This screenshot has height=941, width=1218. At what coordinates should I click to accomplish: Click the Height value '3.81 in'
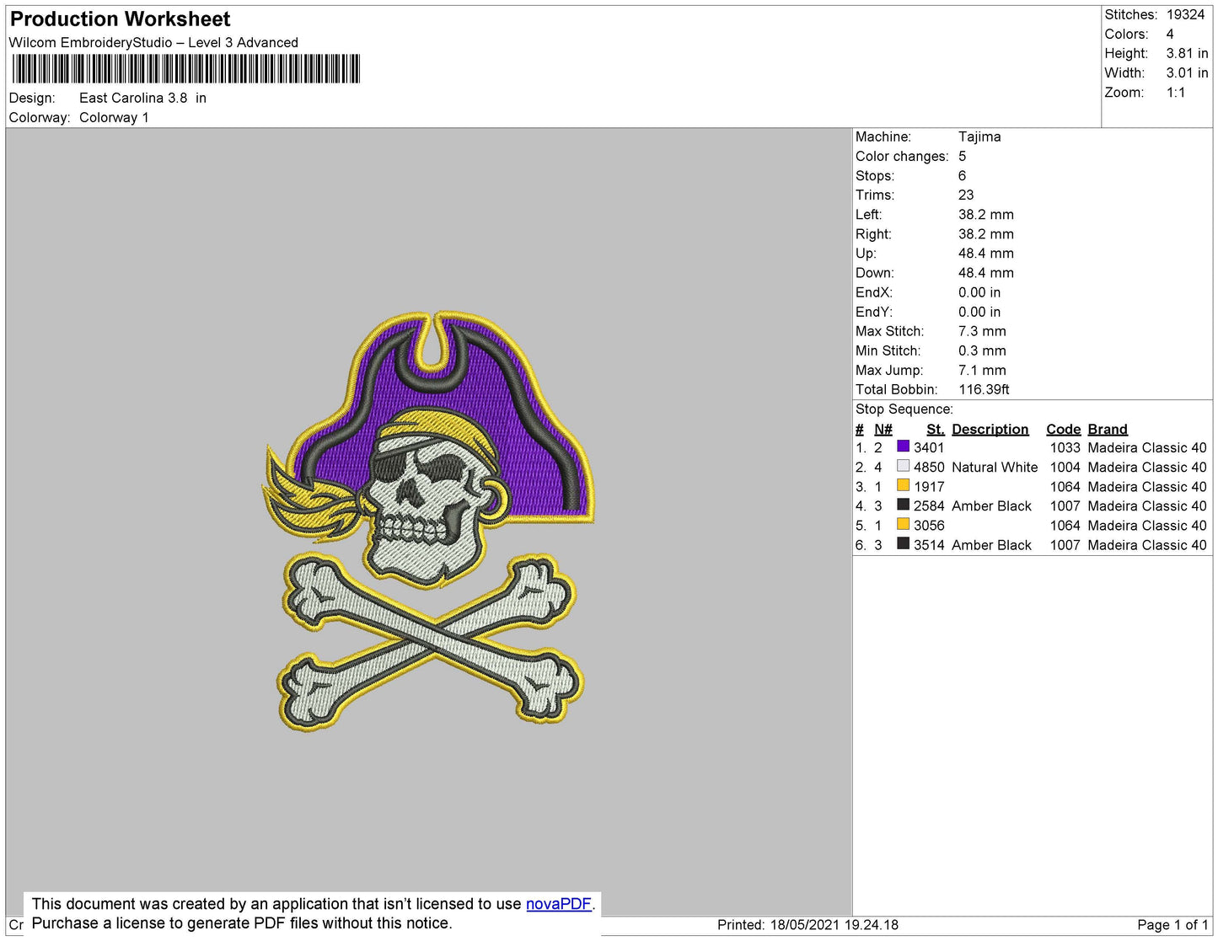click(x=1187, y=53)
